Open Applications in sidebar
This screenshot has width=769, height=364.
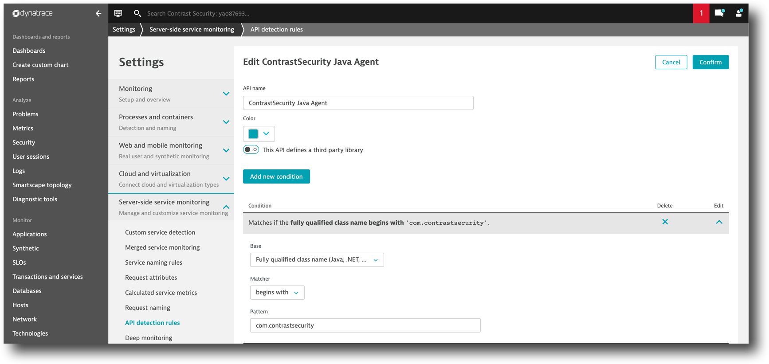coord(29,234)
